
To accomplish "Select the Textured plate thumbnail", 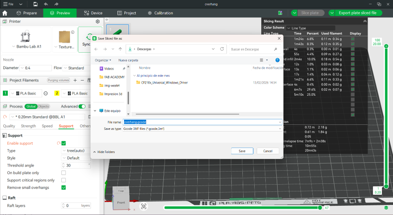I will (64, 37).
